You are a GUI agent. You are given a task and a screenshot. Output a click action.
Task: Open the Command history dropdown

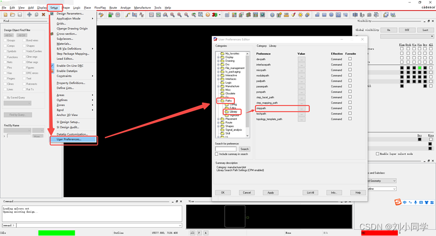tap(180, 225)
